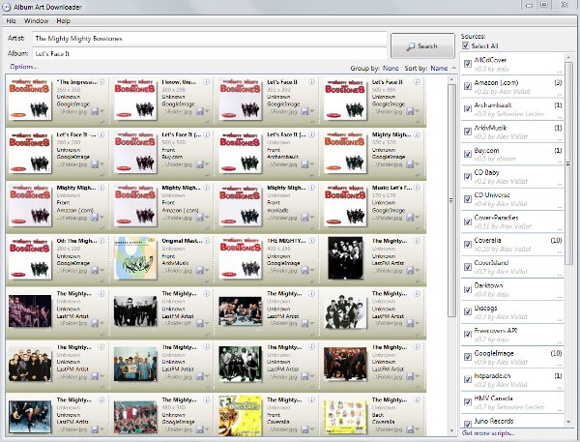
Task: Expand the Options... link
Action: coord(23,67)
